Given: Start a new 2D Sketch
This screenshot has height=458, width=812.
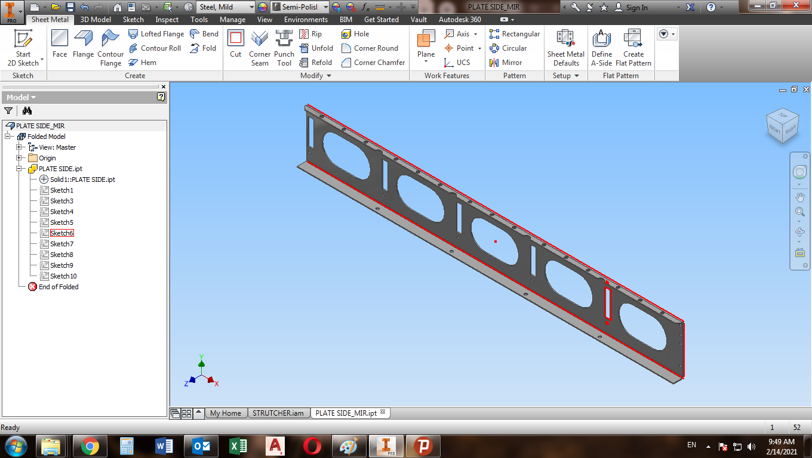Looking at the screenshot, I should point(23,48).
